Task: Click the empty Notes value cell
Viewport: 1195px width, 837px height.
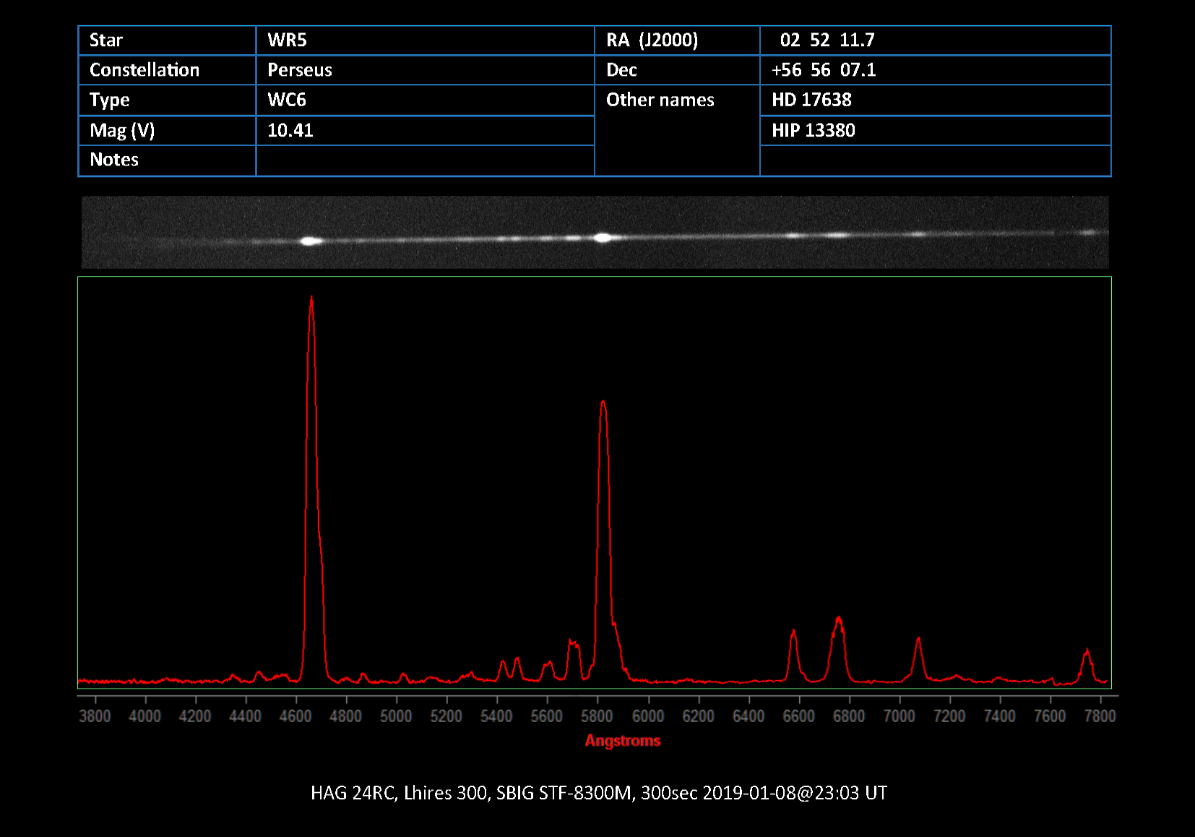Action: (425, 160)
